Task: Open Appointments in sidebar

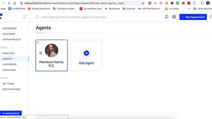Action: pos(12,40)
